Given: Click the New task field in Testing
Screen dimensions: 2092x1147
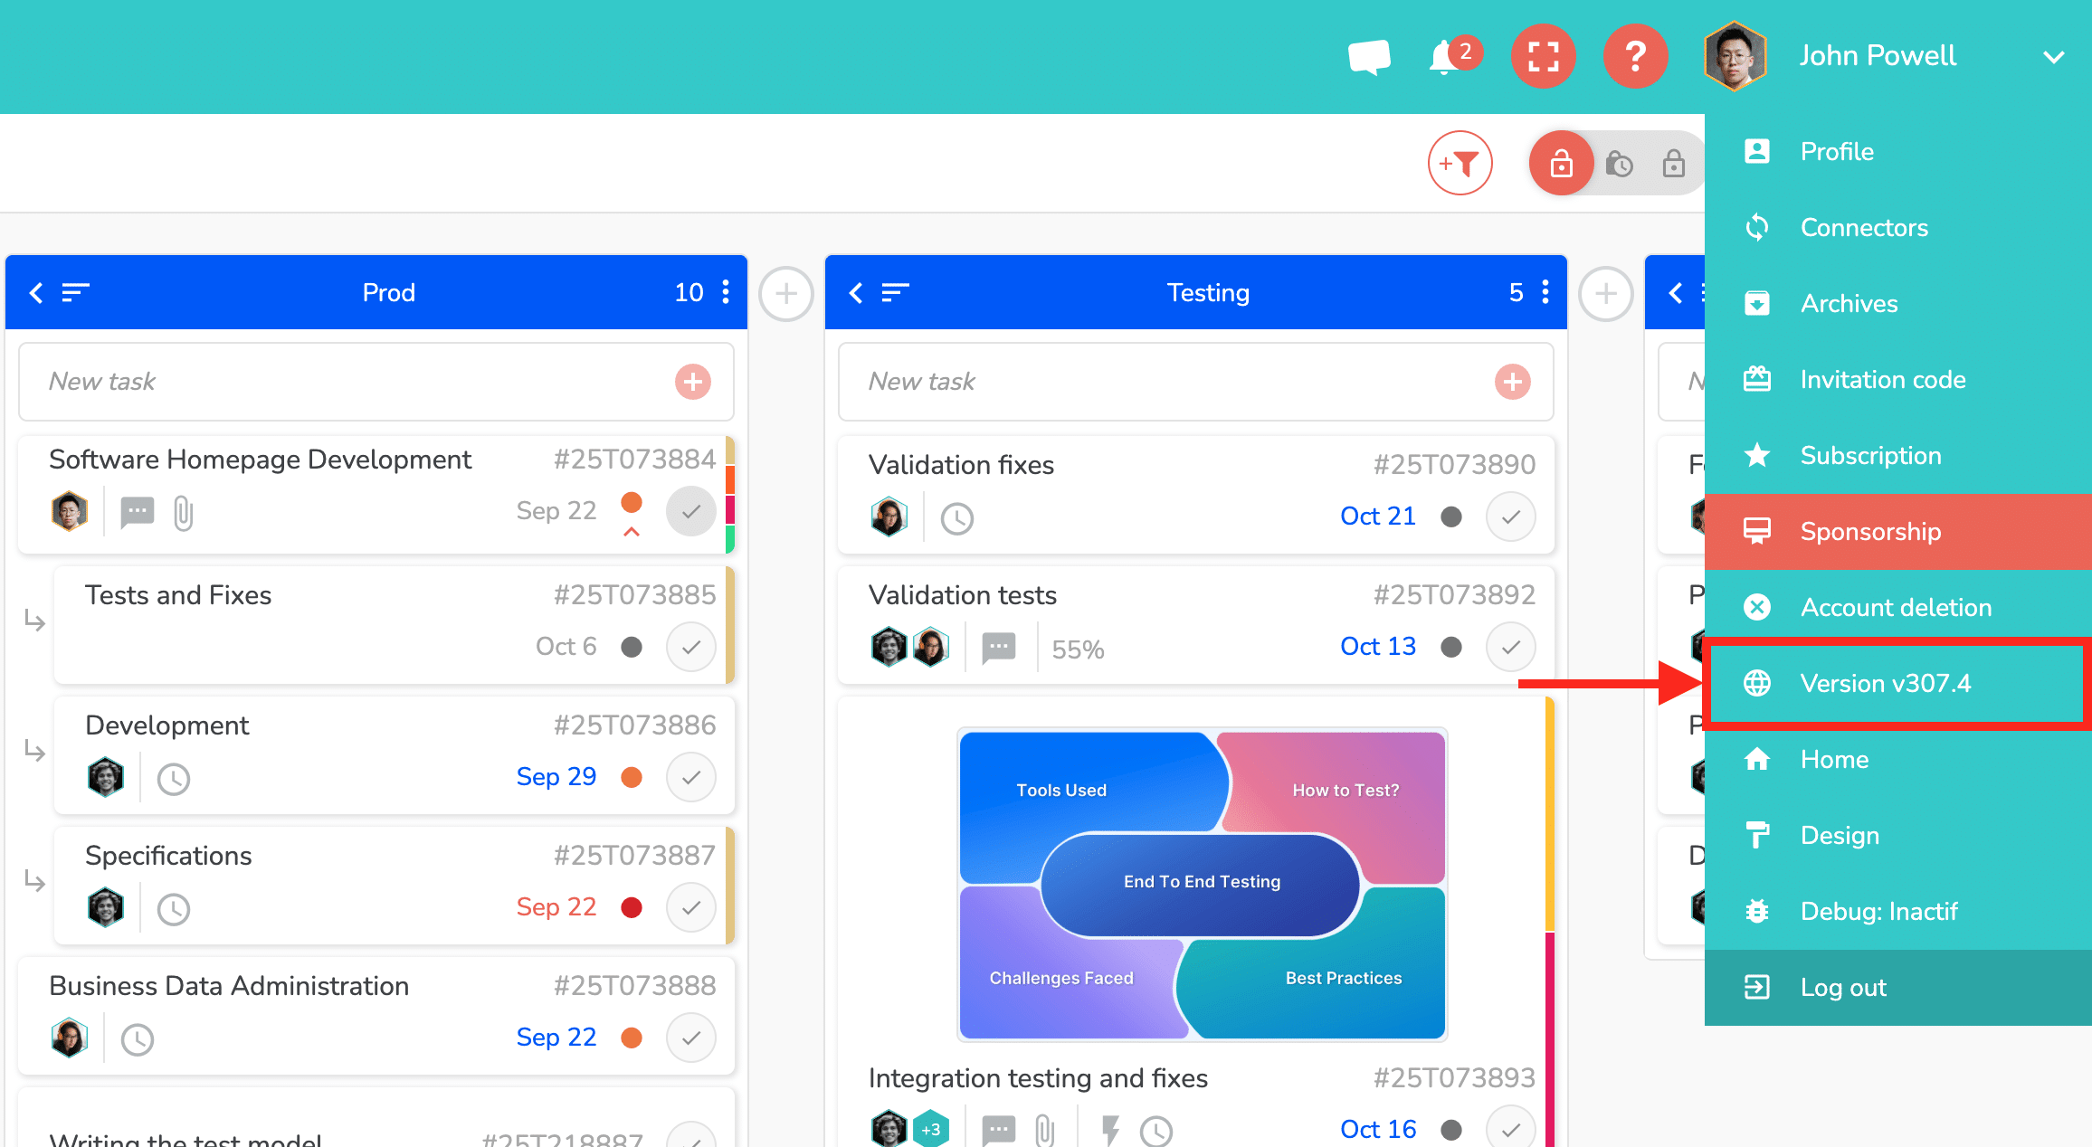Looking at the screenshot, I should click(1167, 381).
